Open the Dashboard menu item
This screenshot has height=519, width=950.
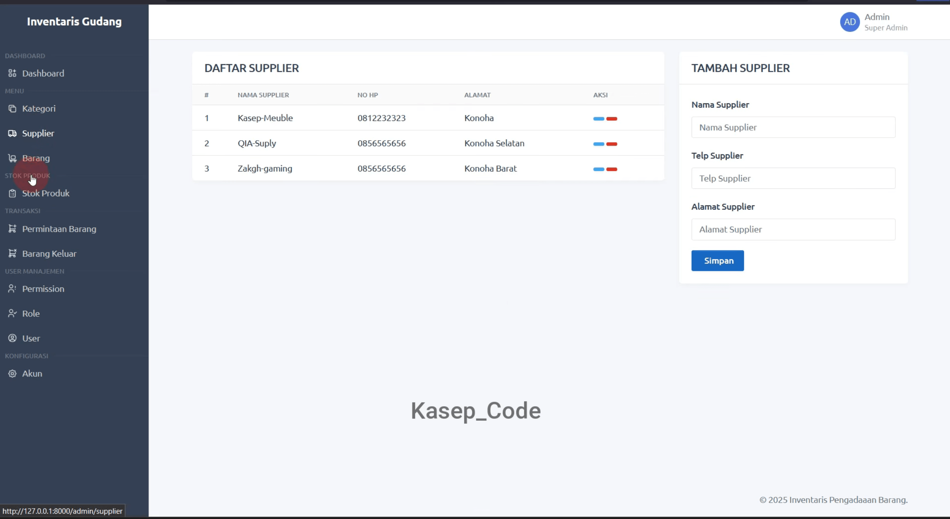point(43,73)
